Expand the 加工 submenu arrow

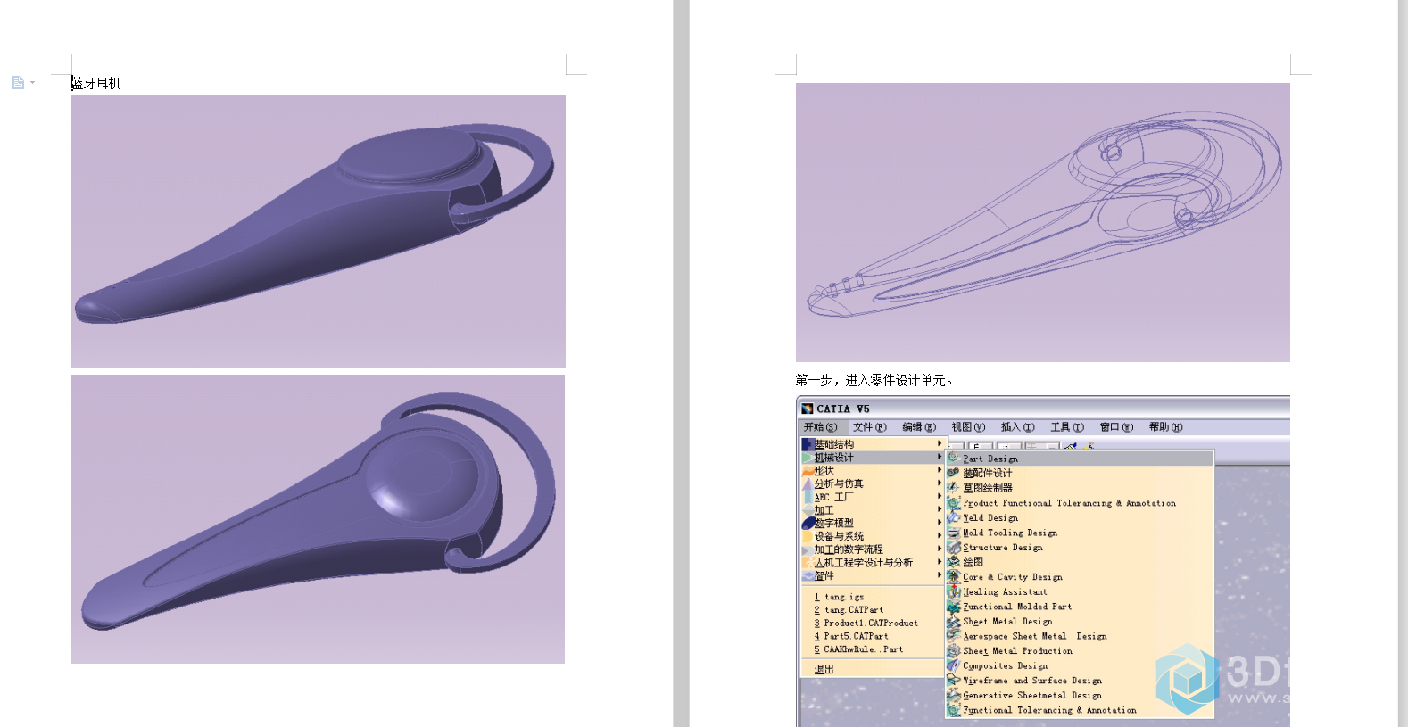coord(939,509)
